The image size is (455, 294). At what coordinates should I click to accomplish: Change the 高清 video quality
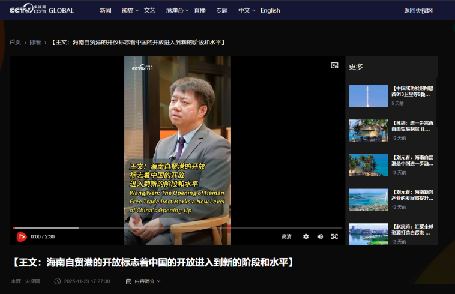[286, 236]
